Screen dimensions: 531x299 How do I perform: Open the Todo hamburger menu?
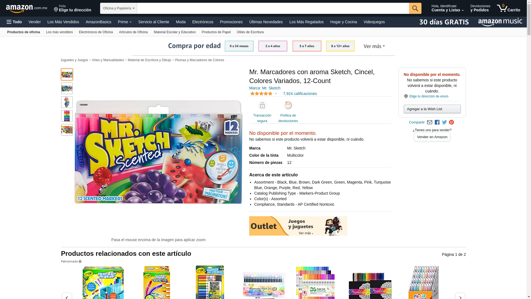14,22
